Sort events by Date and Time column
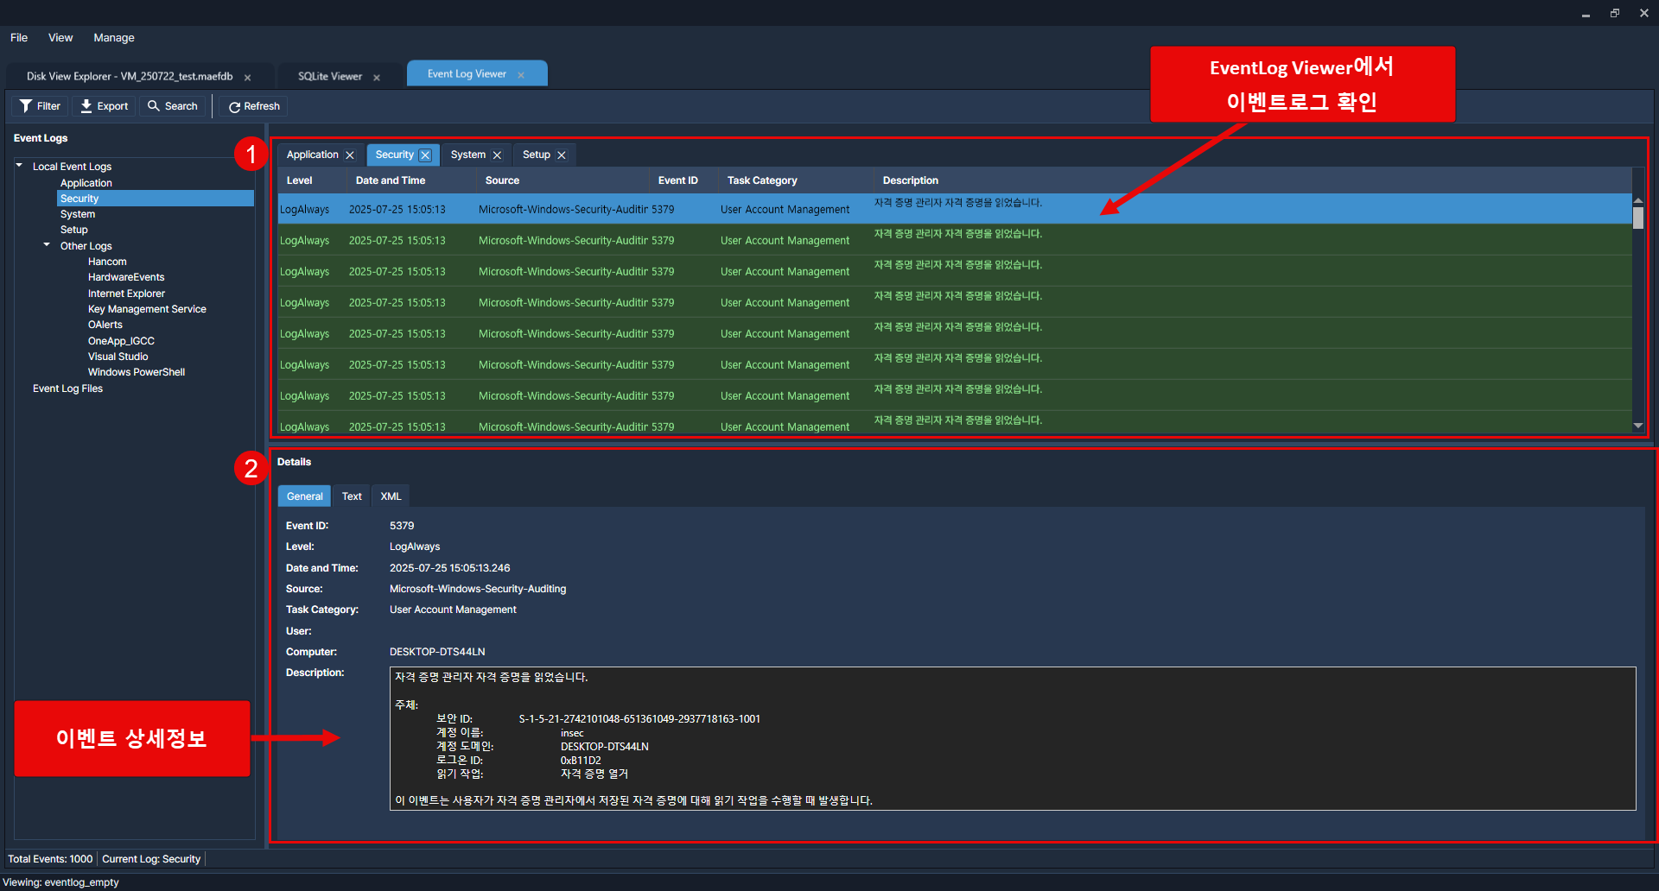 [x=391, y=180]
